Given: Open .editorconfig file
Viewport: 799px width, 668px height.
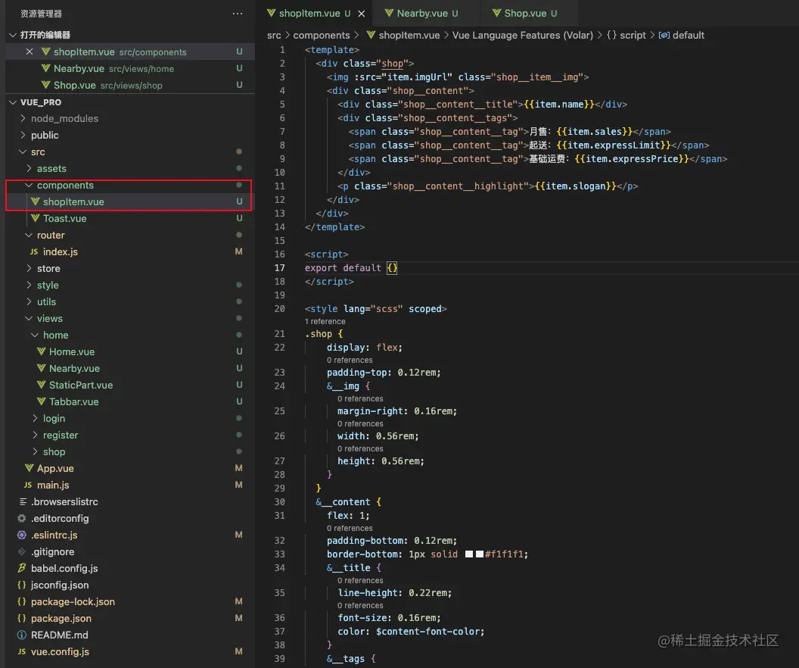Looking at the screenshot, I should [130, 518].
